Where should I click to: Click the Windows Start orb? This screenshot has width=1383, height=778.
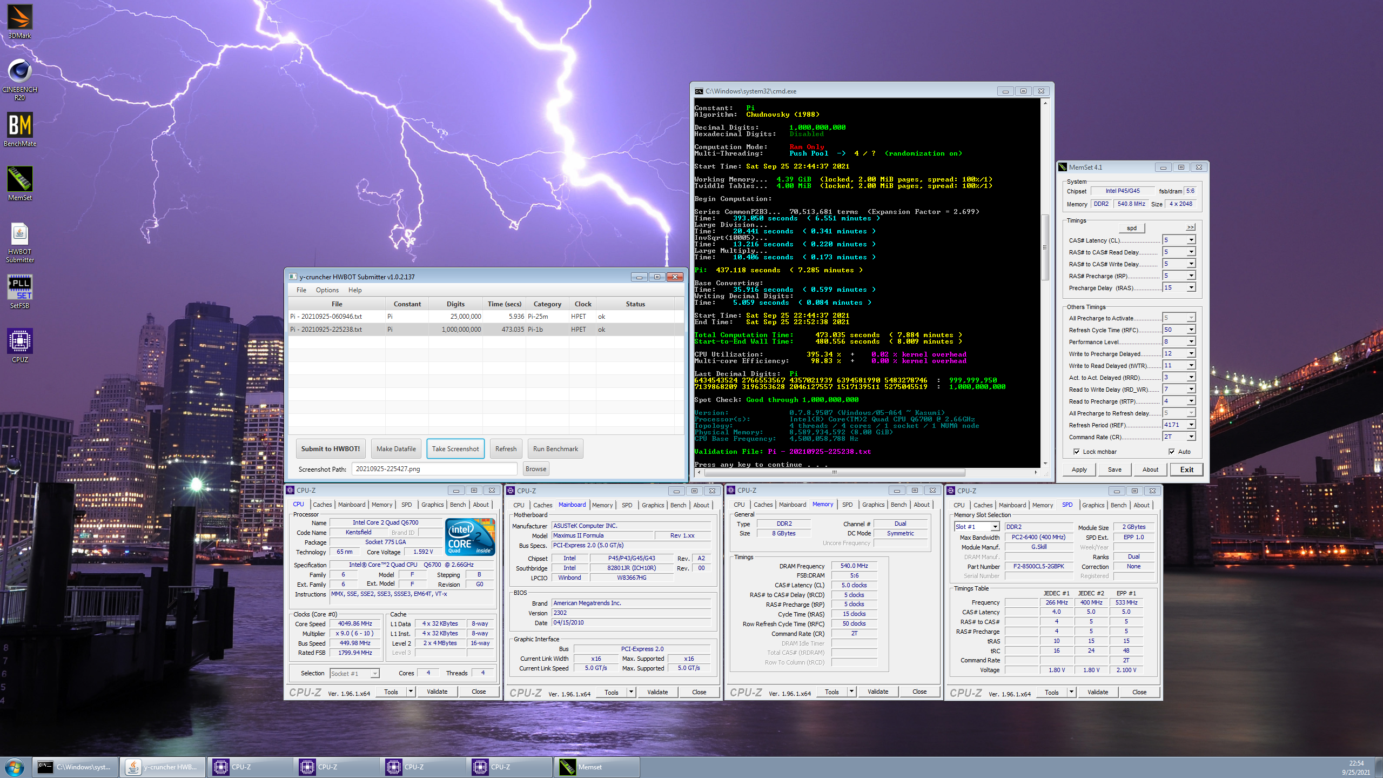15,767
